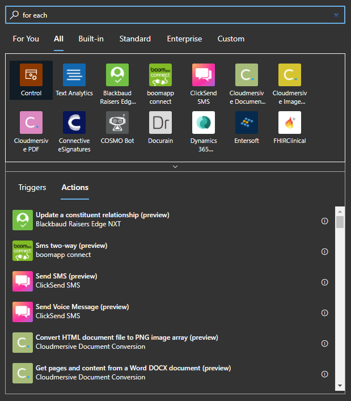
Task: Pick the boomapp connect connector in grid
Action: point(160,75)
